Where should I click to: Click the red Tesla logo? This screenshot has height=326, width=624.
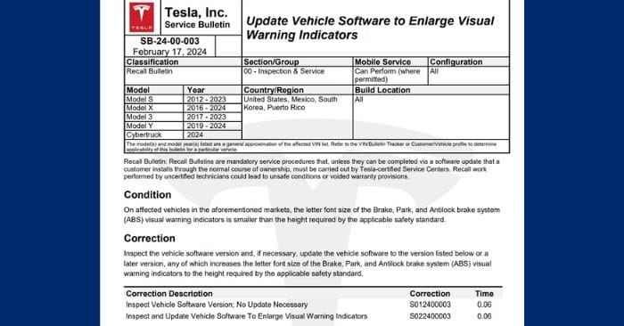pyautogui.click(x=141, y=18)
